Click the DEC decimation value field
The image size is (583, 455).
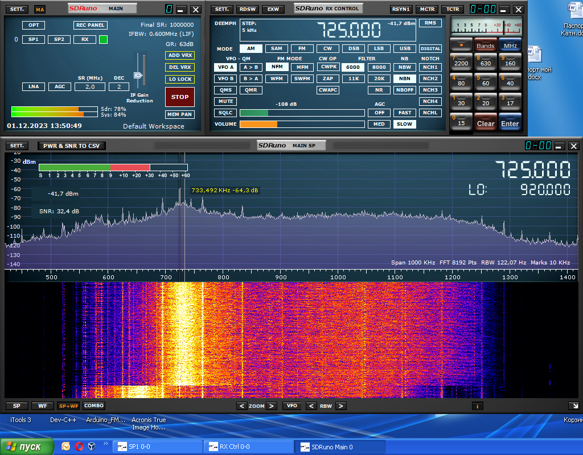[119, 86]
